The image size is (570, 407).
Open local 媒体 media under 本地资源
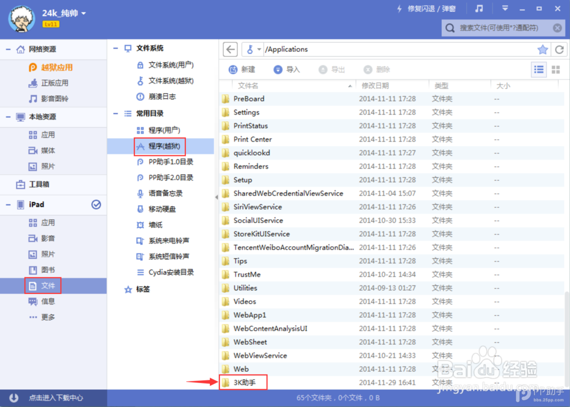coord(42,151)
